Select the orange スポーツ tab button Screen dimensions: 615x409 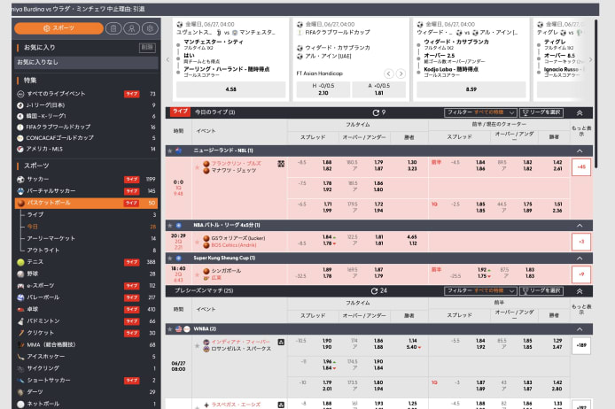(x=58, y=28)
